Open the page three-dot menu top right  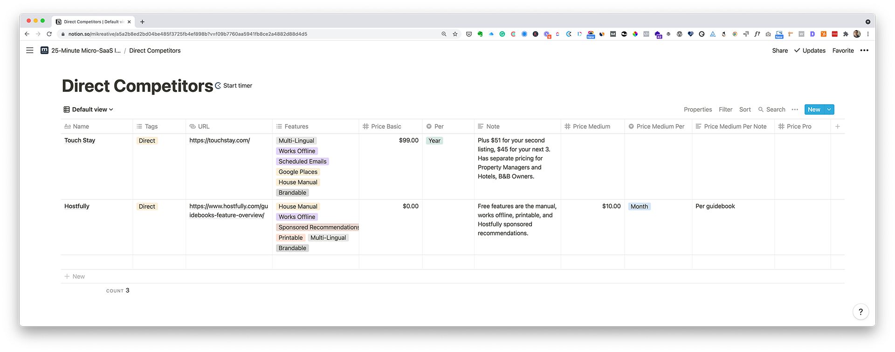(864, 50)
